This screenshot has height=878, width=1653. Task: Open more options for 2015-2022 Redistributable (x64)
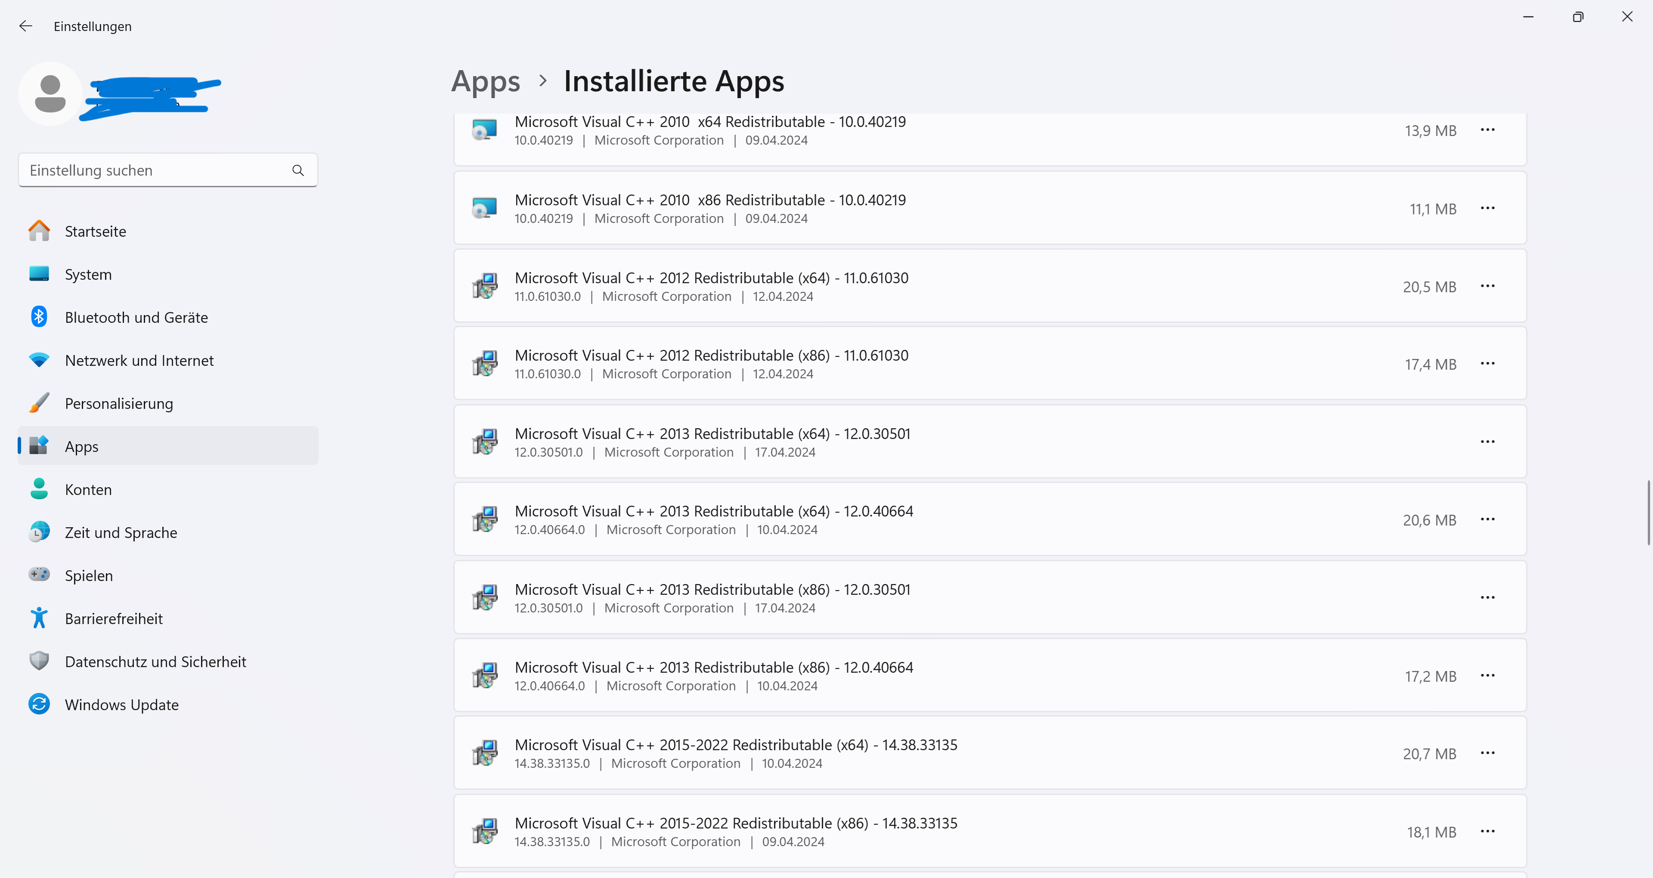(1487, 753)
